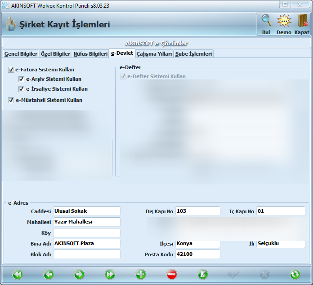The width and height of the screenshot is (313, 285).
Task: Click the İli field showing Selçuklu
Action: [x=281, y=244]
